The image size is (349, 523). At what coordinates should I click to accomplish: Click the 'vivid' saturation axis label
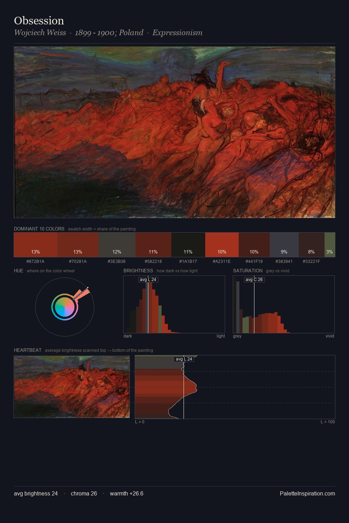(x=330, y=336)
